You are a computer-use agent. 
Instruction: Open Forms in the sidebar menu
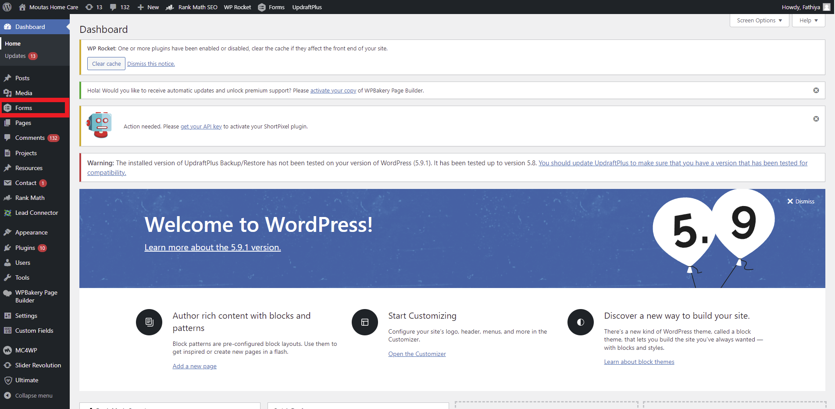tap(24, 108)
